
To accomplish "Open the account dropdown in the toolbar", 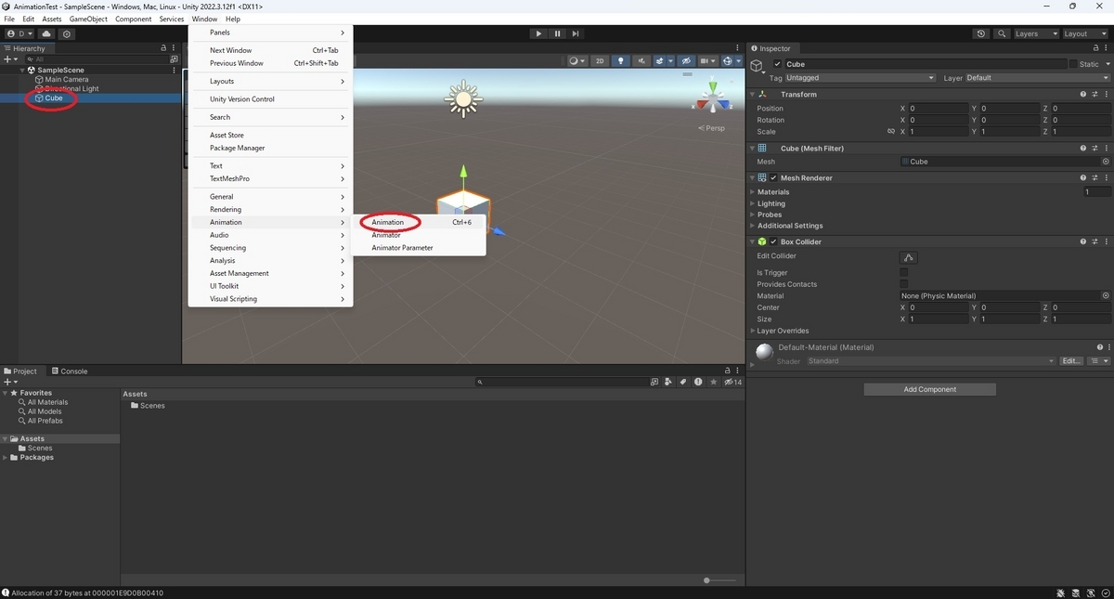I will tap(19, 33).
